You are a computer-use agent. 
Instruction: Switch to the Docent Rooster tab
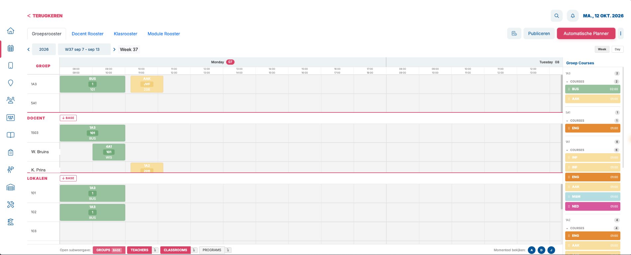(88, 34)
